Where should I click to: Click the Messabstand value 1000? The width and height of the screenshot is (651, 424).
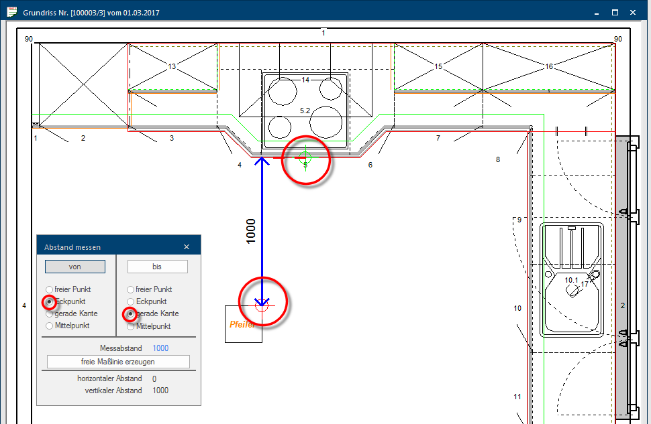[160, 348]
